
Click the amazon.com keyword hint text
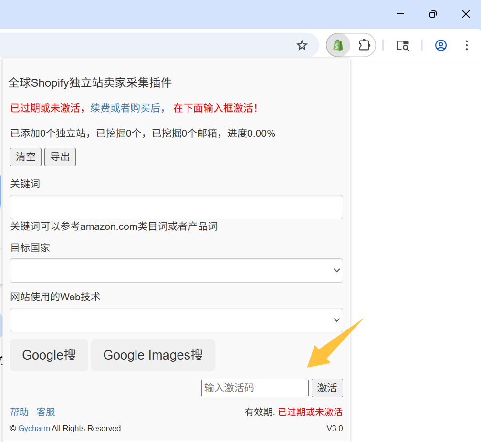(x=114, y=226)
